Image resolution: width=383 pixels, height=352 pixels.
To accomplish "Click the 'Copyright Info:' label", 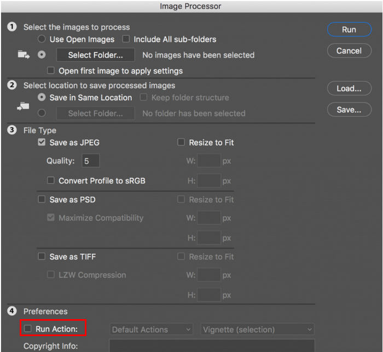I will click(50, 346).
